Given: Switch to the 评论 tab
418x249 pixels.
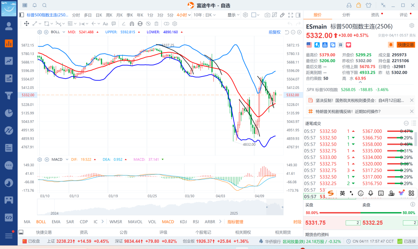Looking at the screenshot, I should [x=404, y=15].
